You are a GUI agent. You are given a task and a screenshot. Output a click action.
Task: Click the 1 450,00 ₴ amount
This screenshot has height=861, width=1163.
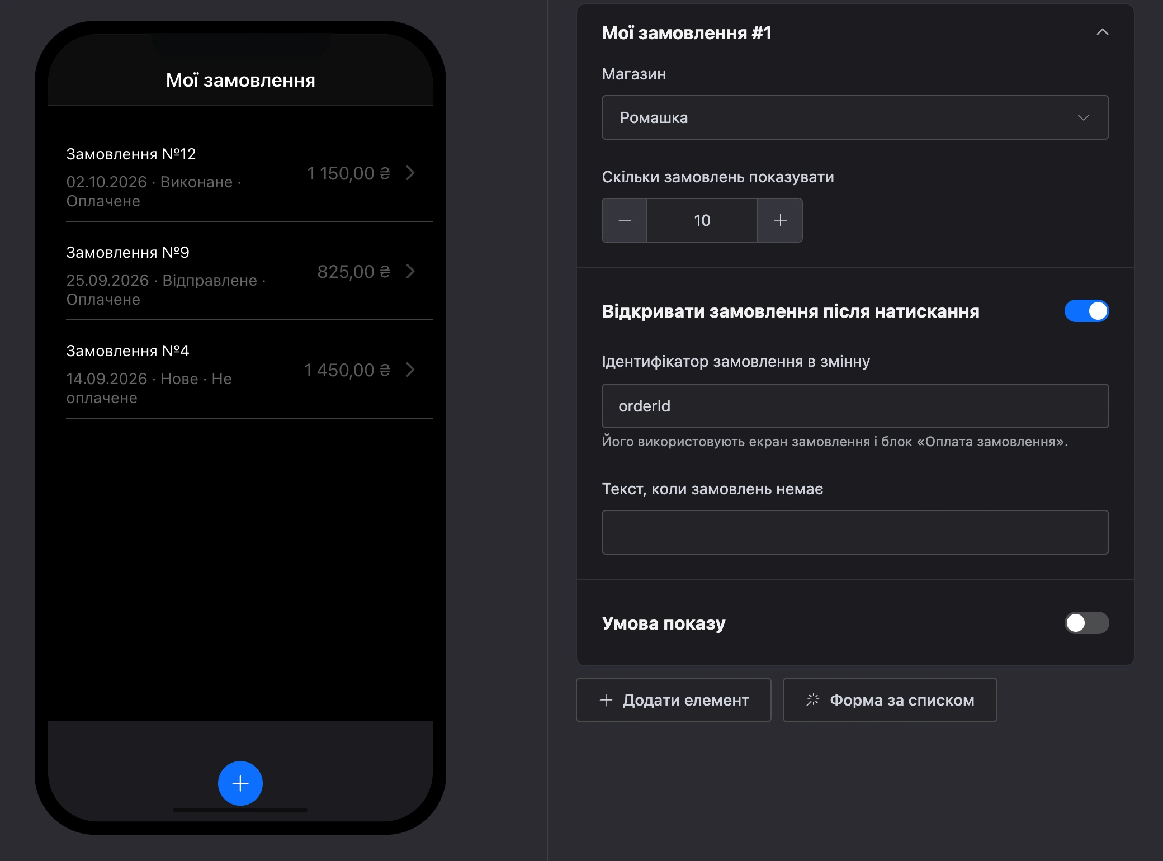pos(347,370)
